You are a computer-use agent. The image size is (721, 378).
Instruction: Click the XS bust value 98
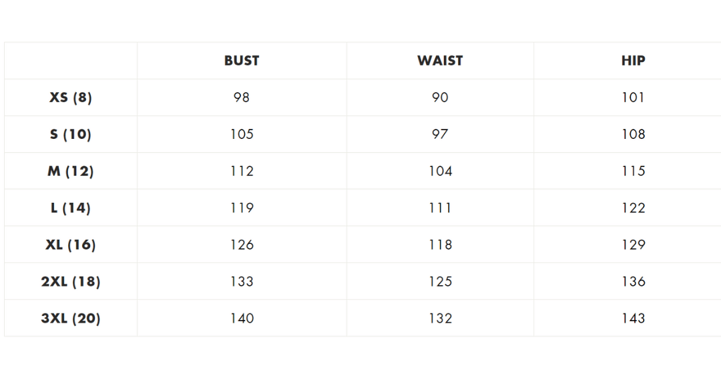pyautogui.click(x=242, y=98)
